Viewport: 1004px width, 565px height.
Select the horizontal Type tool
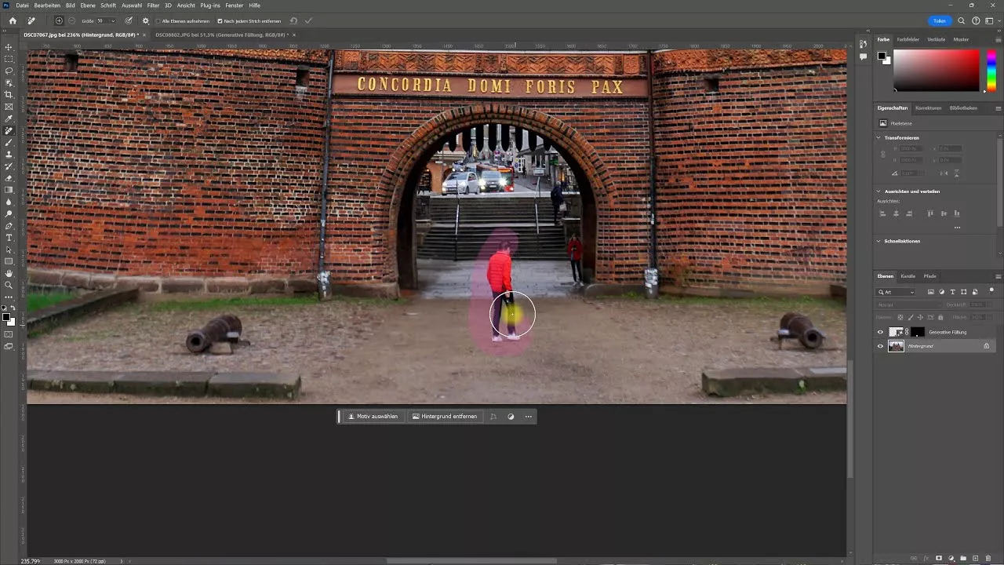point(9,238)
